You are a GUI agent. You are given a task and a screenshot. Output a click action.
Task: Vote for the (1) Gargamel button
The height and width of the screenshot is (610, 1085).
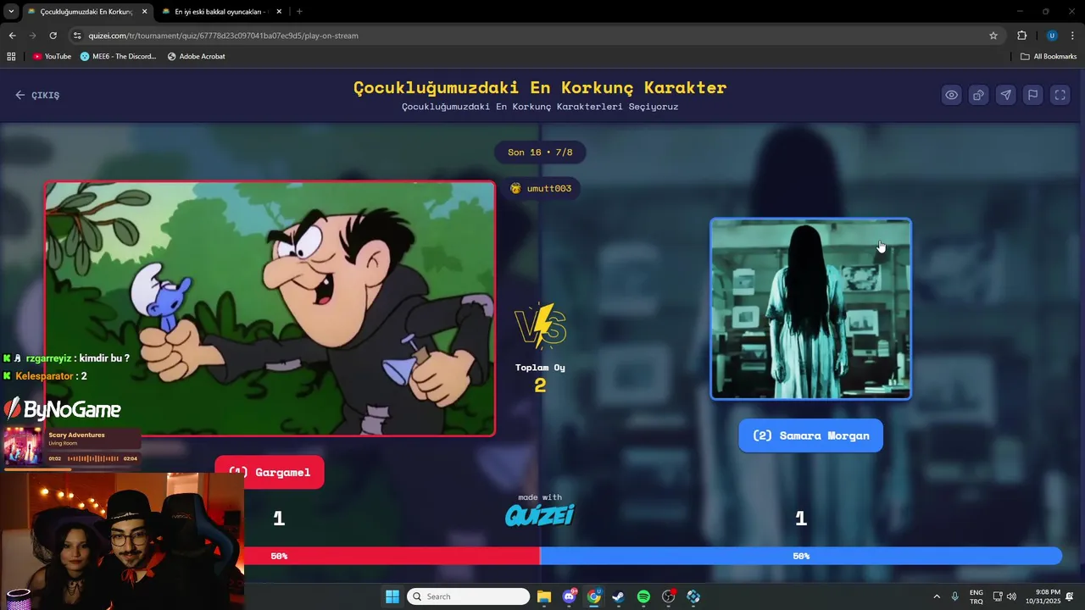[270, 472]
